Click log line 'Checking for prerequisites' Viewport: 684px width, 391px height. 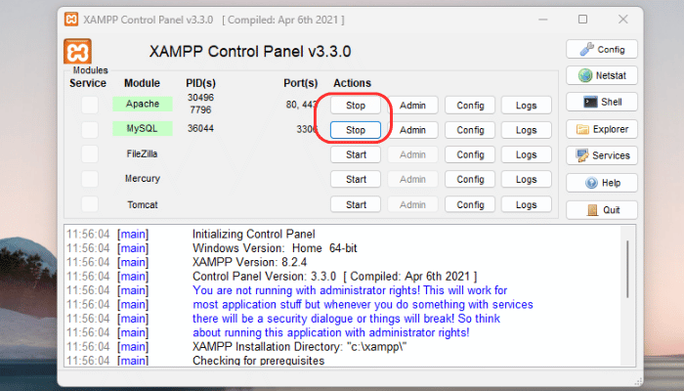259,361
